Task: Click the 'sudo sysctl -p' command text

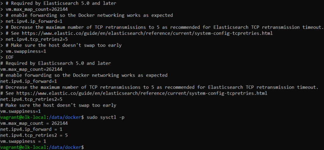Action: 106,117
